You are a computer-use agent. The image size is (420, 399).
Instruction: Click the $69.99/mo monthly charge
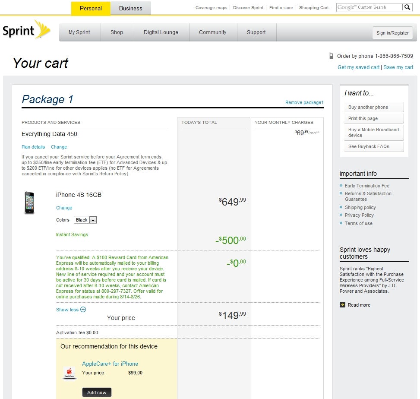pyautogui.click(x=307, y=133)
